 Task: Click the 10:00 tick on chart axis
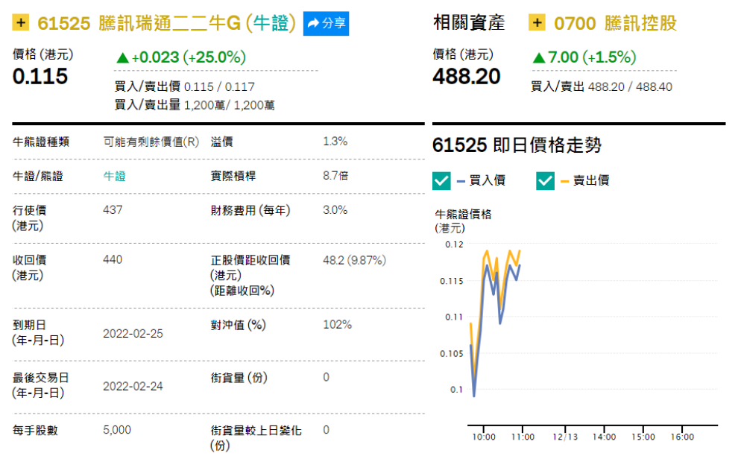point(484,437)
